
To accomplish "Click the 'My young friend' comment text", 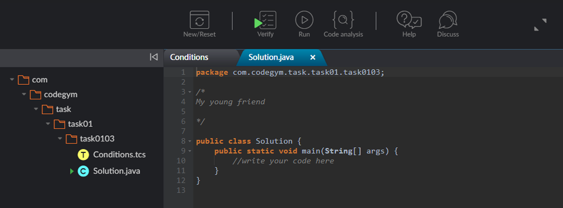I will [x=230, y=102].
